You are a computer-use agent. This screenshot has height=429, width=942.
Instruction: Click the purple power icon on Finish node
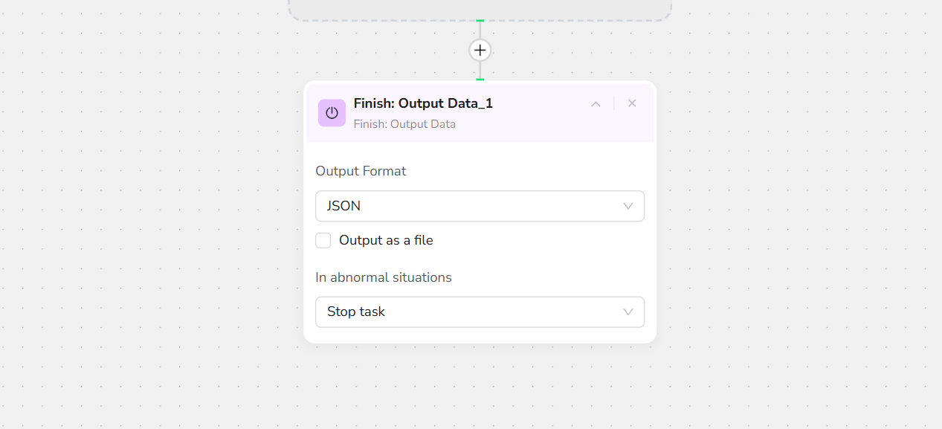pos(332,113)
